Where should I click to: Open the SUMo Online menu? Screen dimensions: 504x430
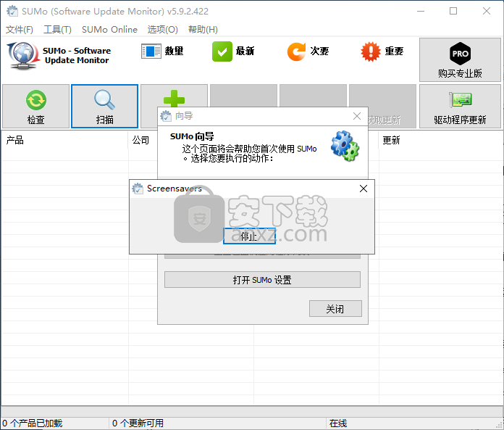point(109,30)
